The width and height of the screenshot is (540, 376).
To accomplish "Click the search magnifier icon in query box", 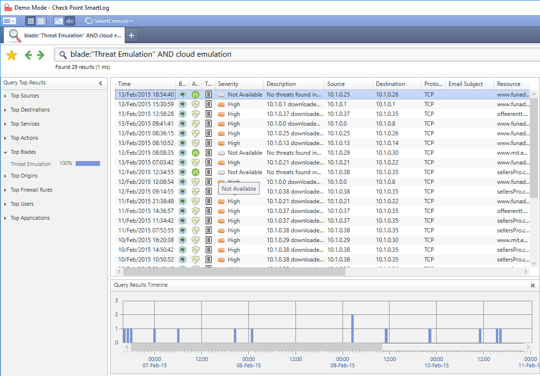I will pos(63,54).
